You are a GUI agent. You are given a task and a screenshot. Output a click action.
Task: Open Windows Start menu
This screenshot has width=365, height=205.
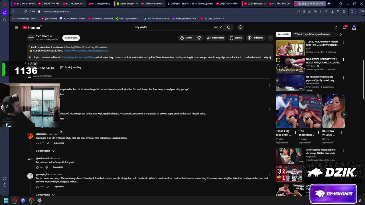pyautogui.click(x=6, y=200)
